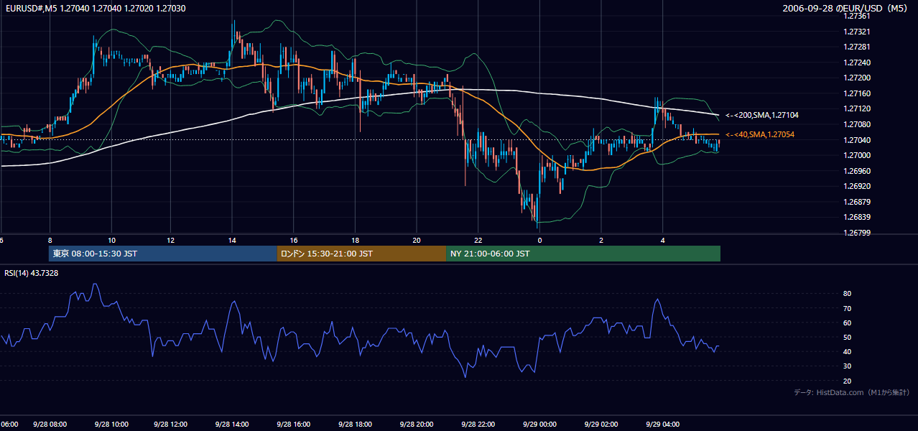Click price axis label 1.26879
Viewport: 918px width, 431px height.
point(857,202)
